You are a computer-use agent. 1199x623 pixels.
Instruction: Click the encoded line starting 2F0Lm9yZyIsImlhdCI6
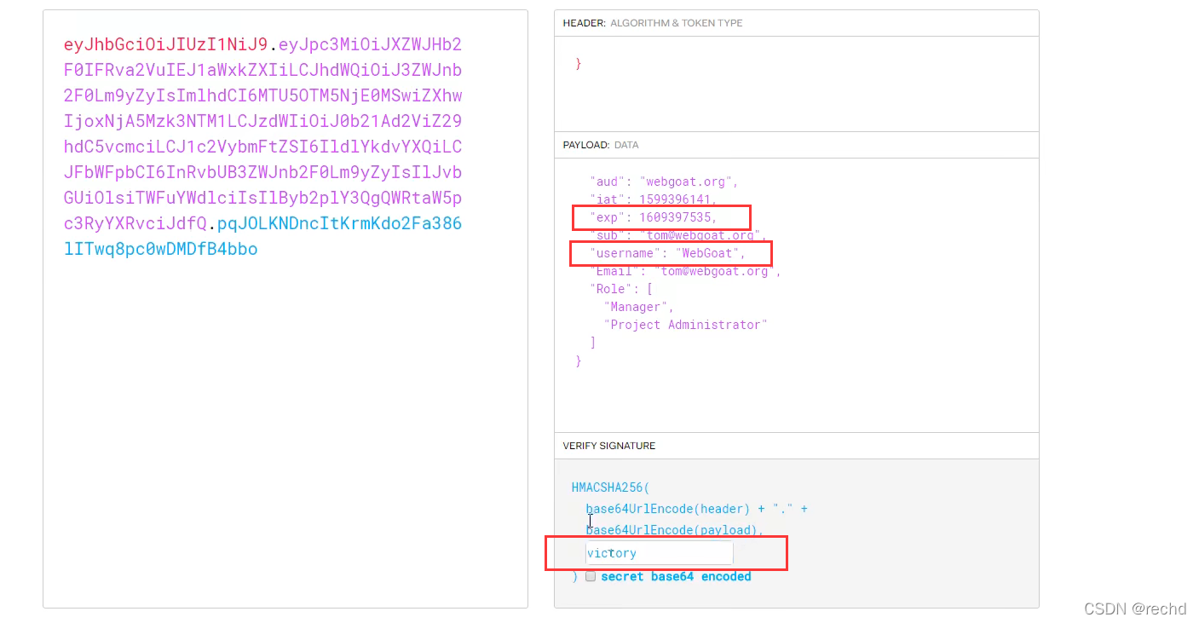(x=262, y=95)
